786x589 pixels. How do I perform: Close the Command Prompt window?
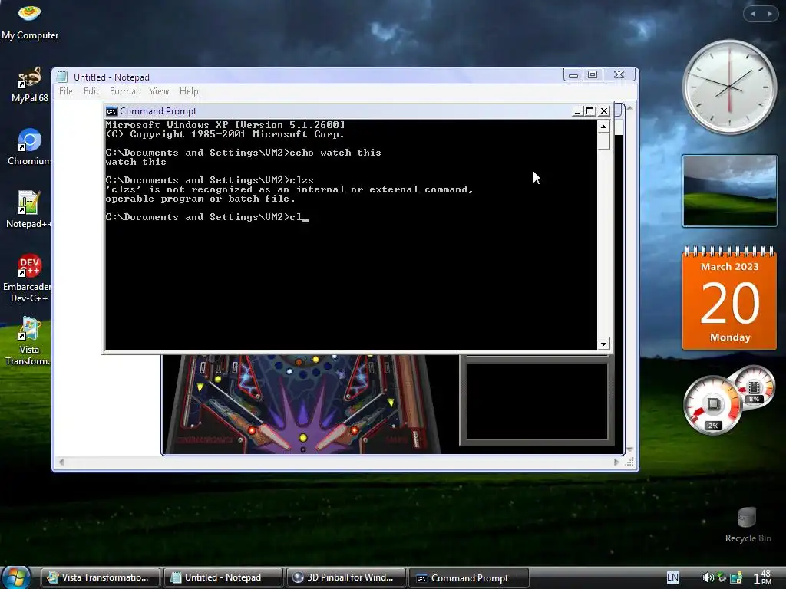604,111
